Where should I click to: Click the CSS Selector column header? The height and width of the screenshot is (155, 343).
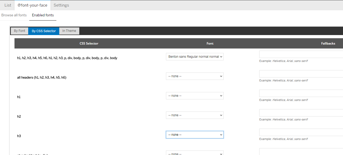[89, 43]
